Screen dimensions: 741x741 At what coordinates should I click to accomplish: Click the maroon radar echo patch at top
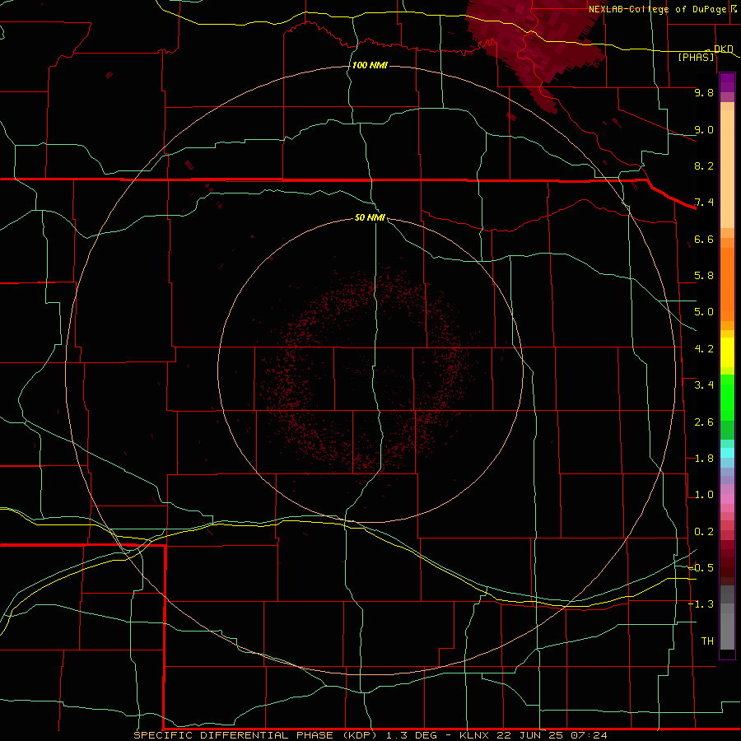536,43
